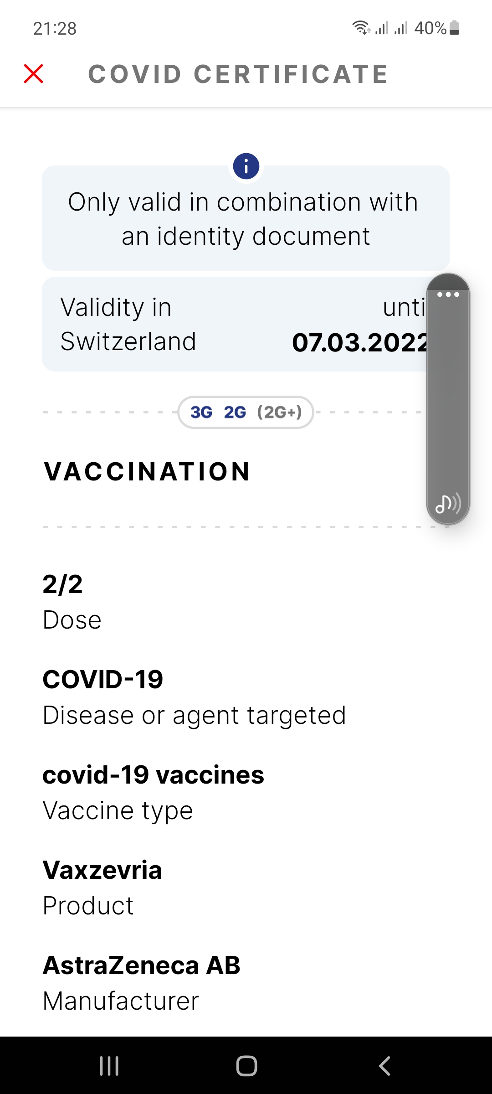The width and height of the screenshot is (492, 1094).
Task: Open the floating panel three-dots menu
Action: point(448,294)
